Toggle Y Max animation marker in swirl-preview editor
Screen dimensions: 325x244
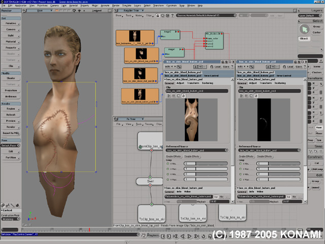pyautogui.click(x=168, y=179)
